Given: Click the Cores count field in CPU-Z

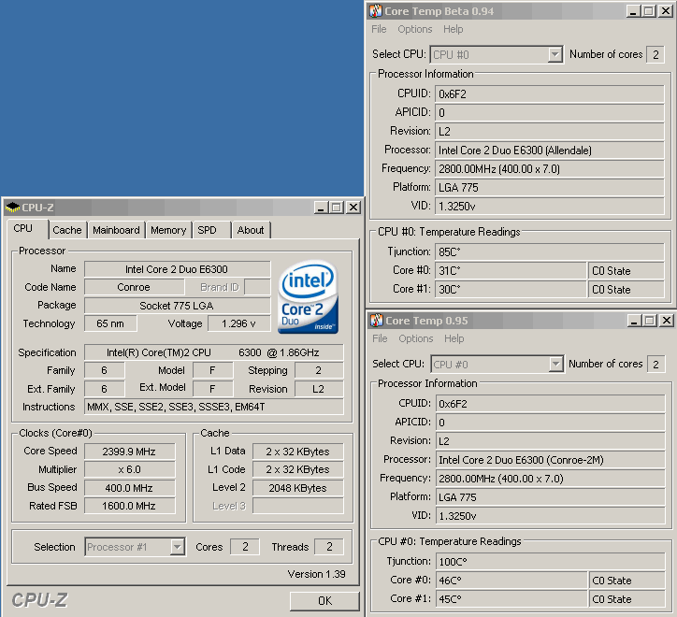Looking at the screenshot, I should click(x=245, y=547).
